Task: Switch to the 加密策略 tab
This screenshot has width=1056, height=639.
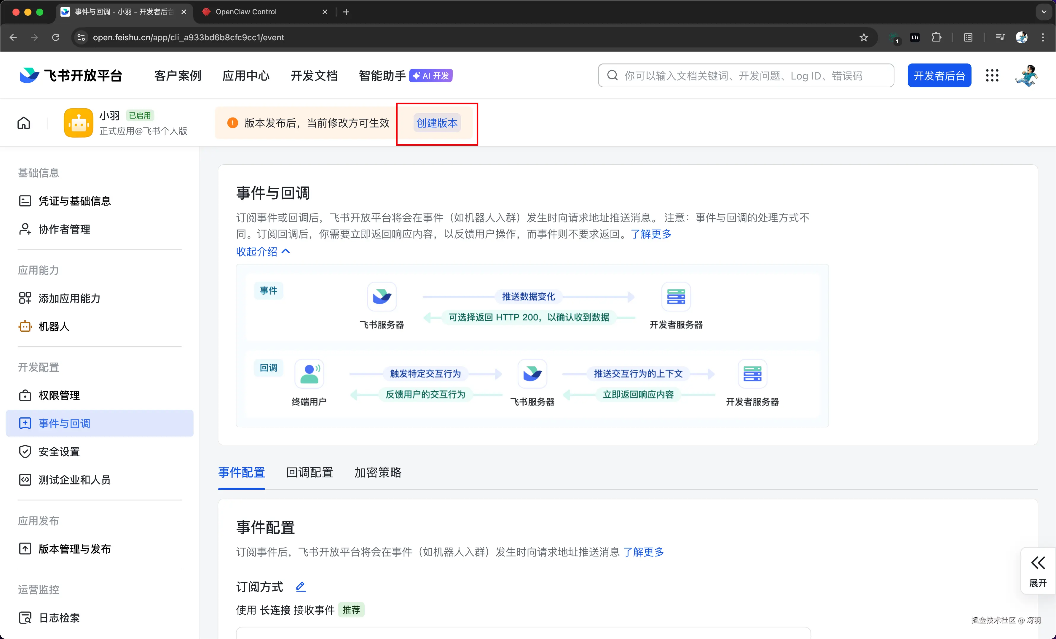Action: click(x=378, y=472)
